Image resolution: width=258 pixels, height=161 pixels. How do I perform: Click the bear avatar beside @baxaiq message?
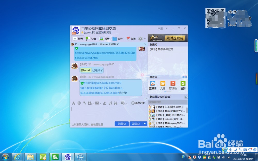pyautogui.click(x=75, y=66)
